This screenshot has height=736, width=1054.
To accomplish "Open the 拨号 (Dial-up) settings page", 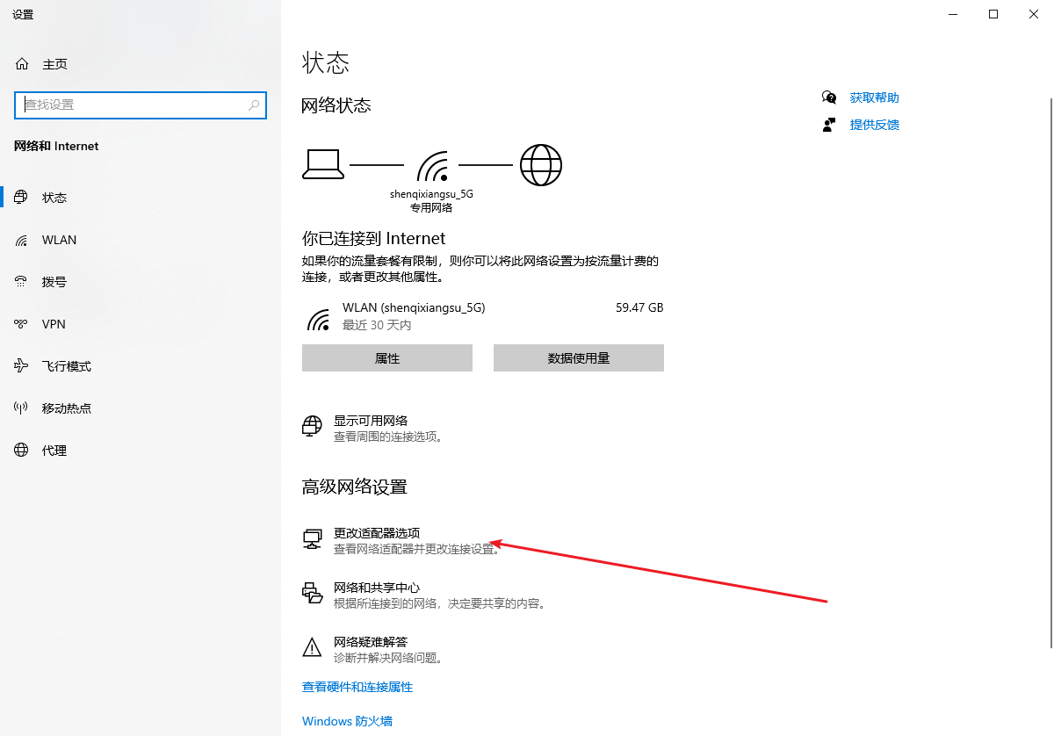I will coord(54,282).
